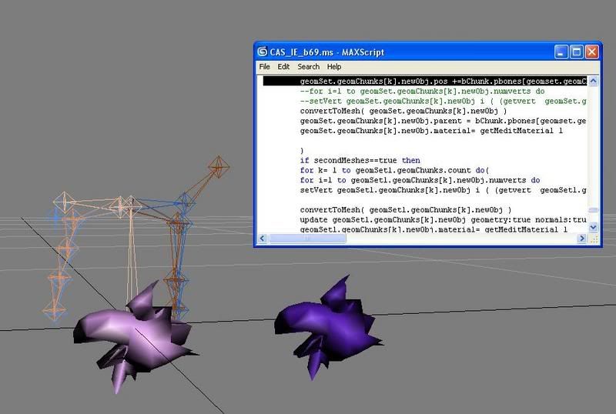
Task: Click the horizontal scrollbar left arrow
Action: [x=261, y=239]
